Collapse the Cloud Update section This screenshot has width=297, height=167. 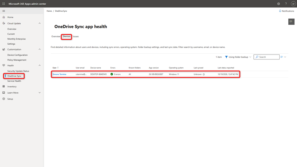click(x=39, y=23)
